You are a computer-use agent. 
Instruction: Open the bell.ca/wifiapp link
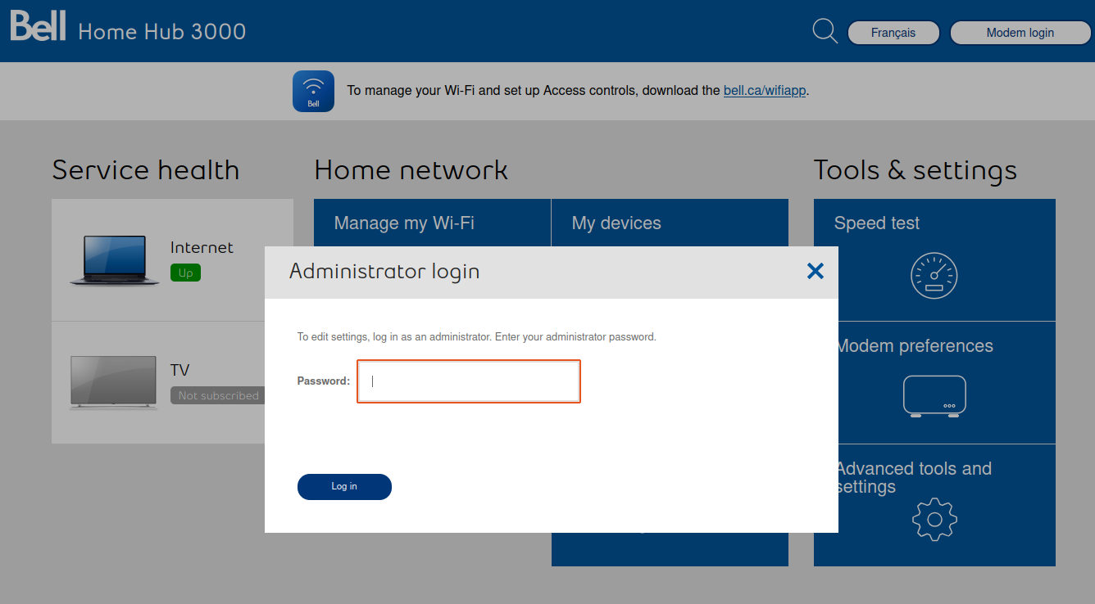[x=766, y=90]
